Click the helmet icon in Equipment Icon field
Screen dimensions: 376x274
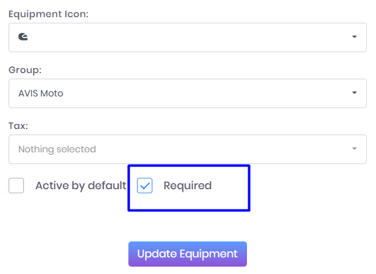pos(23,37)
